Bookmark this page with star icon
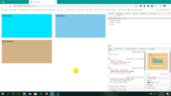This screenshot has height=96, width=171. tap(136, 6)
